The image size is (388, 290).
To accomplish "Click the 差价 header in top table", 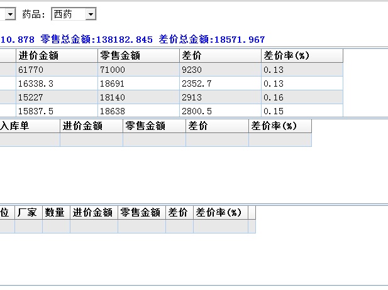I will click(x=220, y=56).
